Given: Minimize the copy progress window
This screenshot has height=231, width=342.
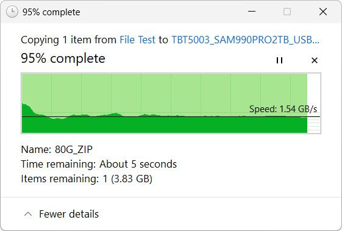Looking at the screenshot, I should pos(252,12).
